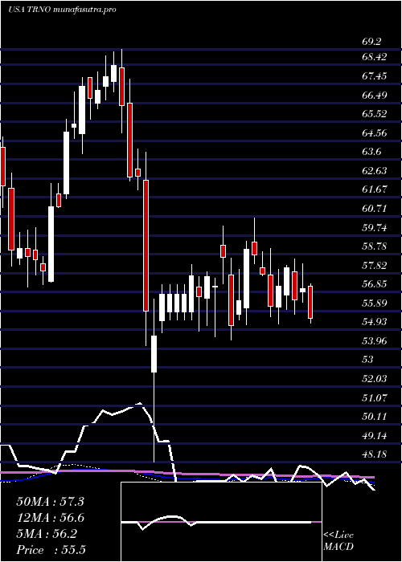Click the 68.42 price axis label

click(x=375, y=57)
